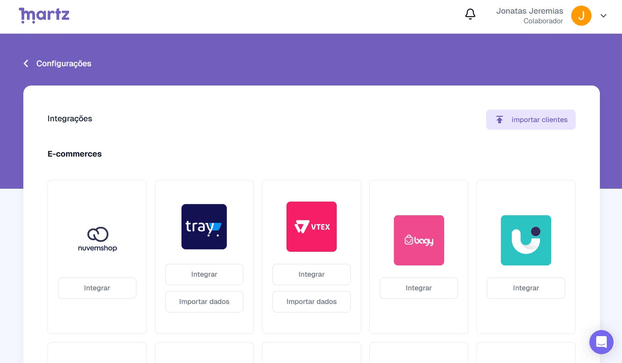Click Importar dados under Tray

204,302
